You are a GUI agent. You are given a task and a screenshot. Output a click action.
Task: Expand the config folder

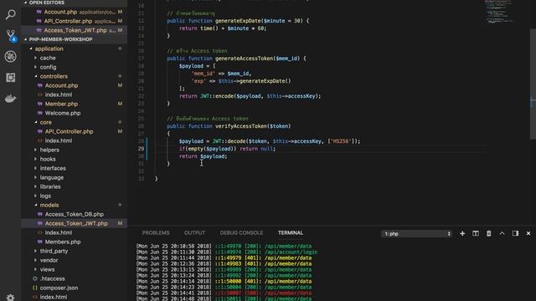75,67
